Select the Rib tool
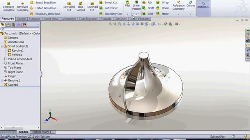This screenshot has width=250, height=140. click(x=147, y=3)
